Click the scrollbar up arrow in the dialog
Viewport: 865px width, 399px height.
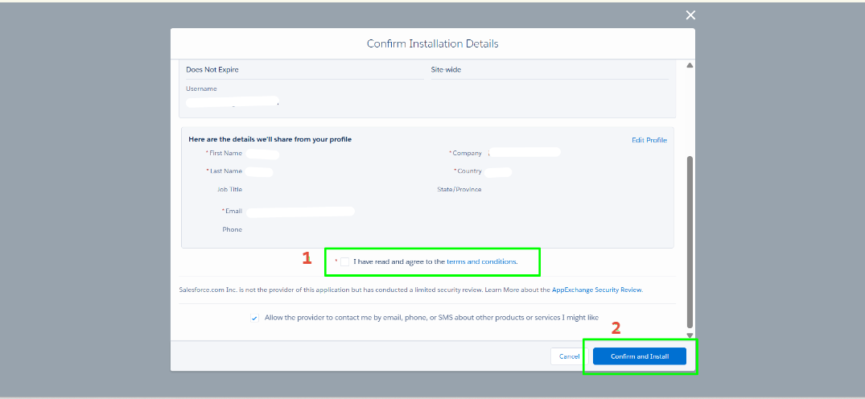pos(689,65)
